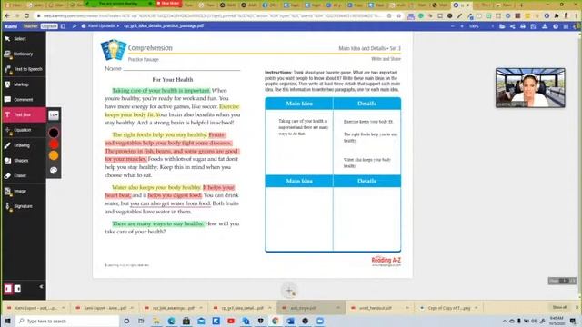Image resolution: width=582 pixels, height=327 pixels.
Task: Click the Upgrade button
Action: point(49,26)
